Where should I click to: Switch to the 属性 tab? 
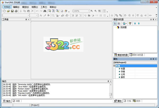(118, 101)
